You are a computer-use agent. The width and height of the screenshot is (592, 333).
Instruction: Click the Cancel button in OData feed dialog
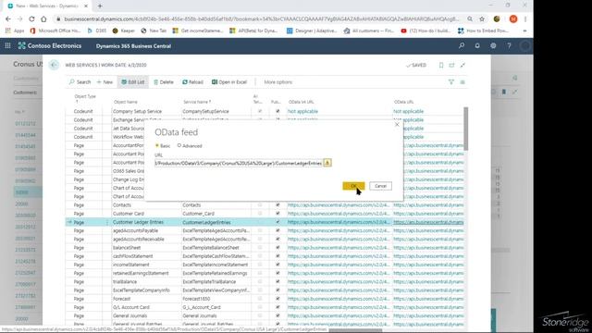(380, 186)
